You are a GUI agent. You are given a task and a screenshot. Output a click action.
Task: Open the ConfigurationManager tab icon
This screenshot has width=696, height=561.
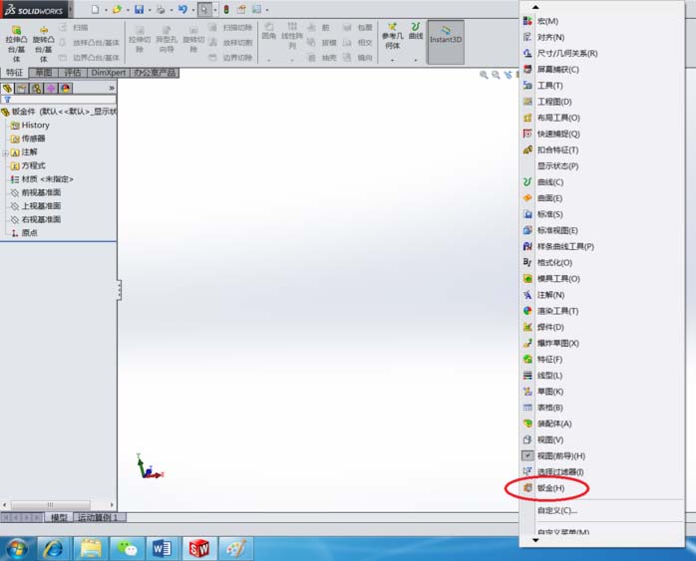pyautogui.click(x=37, y=89)
